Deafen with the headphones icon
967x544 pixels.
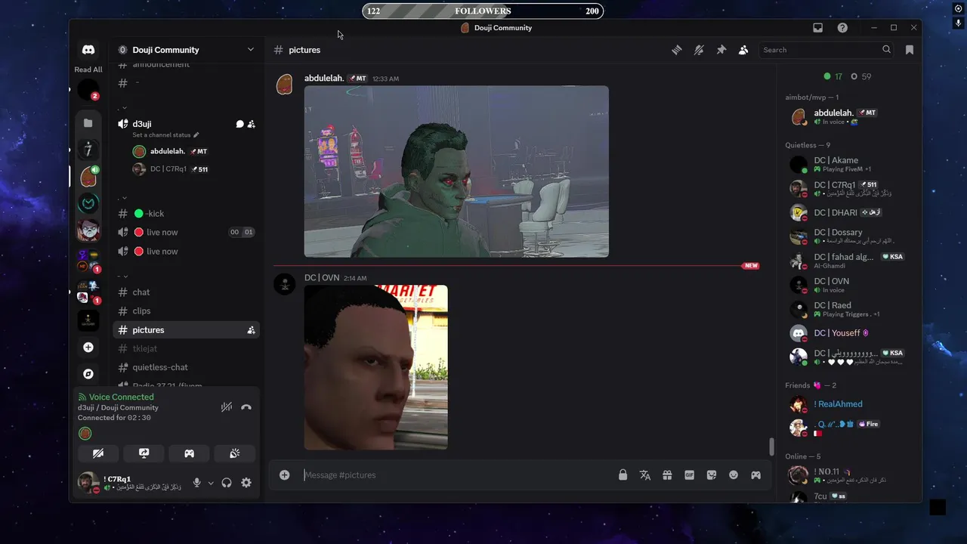pyautogui.click(x=227, y=483)
